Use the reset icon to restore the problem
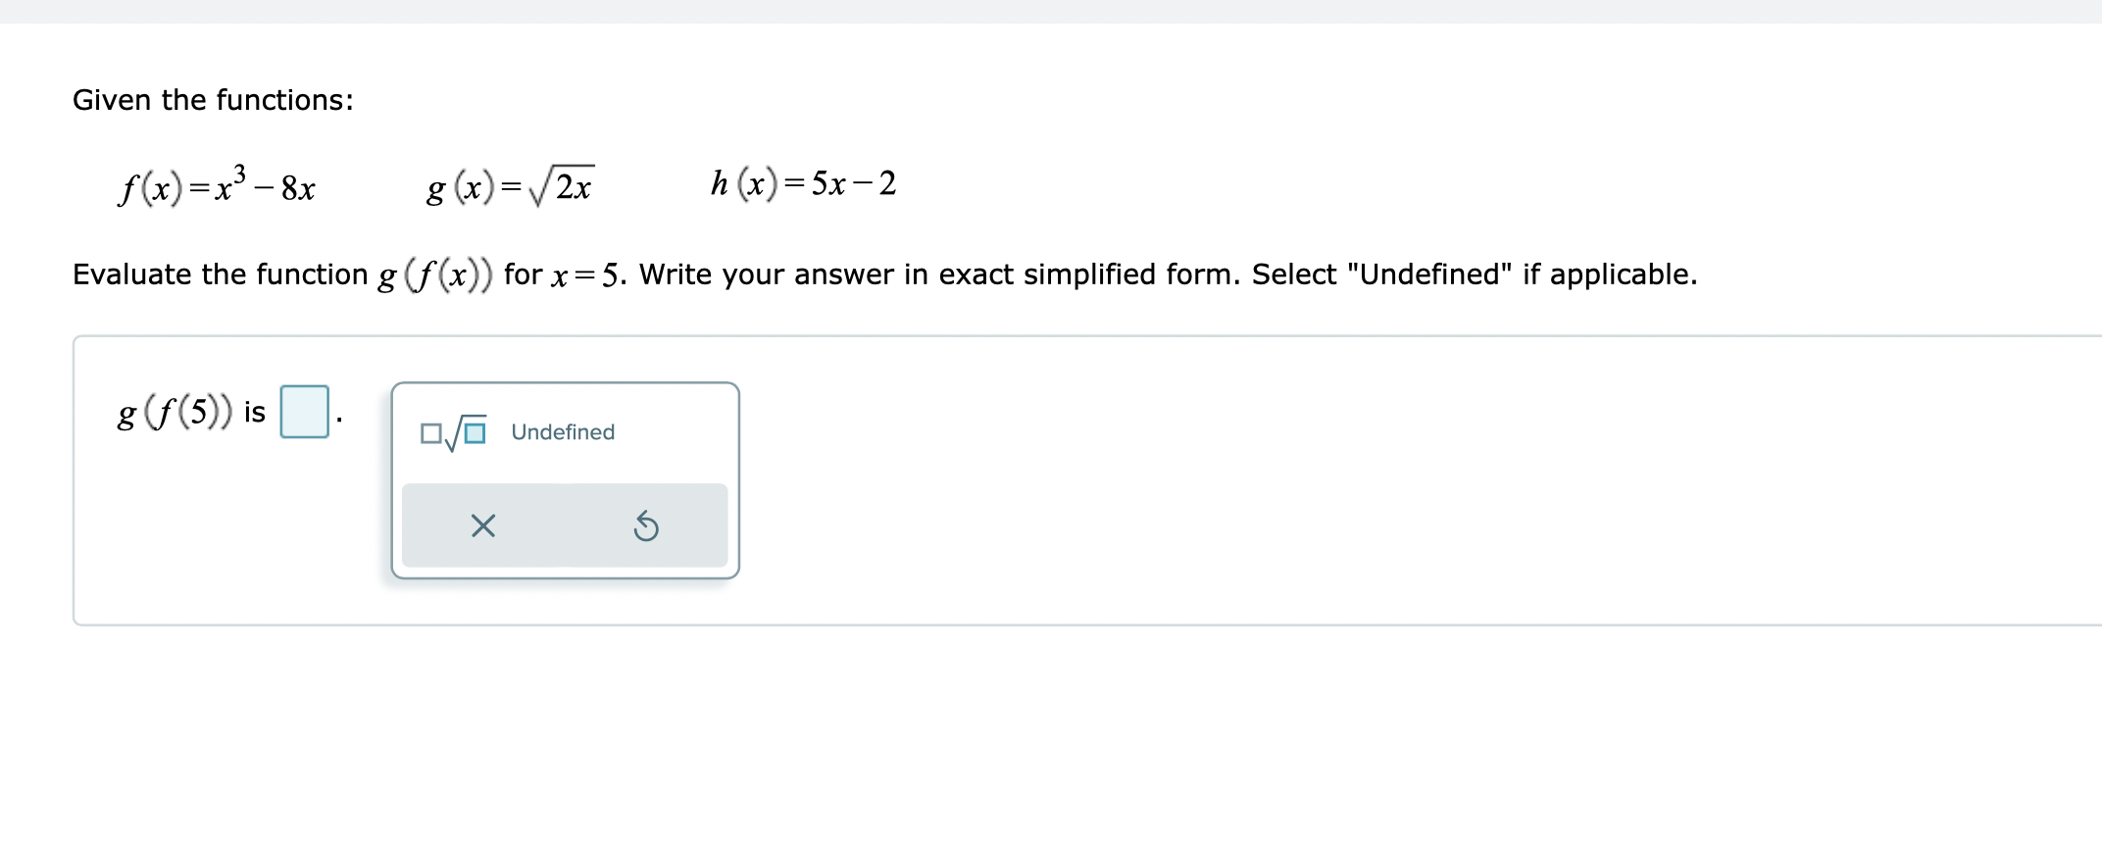The width and height of the screenshot is (2102, 849). pos(647,526)
